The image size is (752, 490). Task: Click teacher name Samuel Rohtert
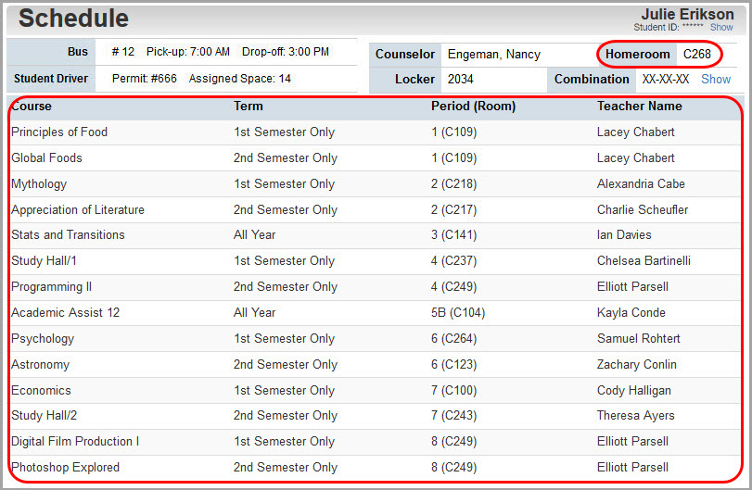638,339
